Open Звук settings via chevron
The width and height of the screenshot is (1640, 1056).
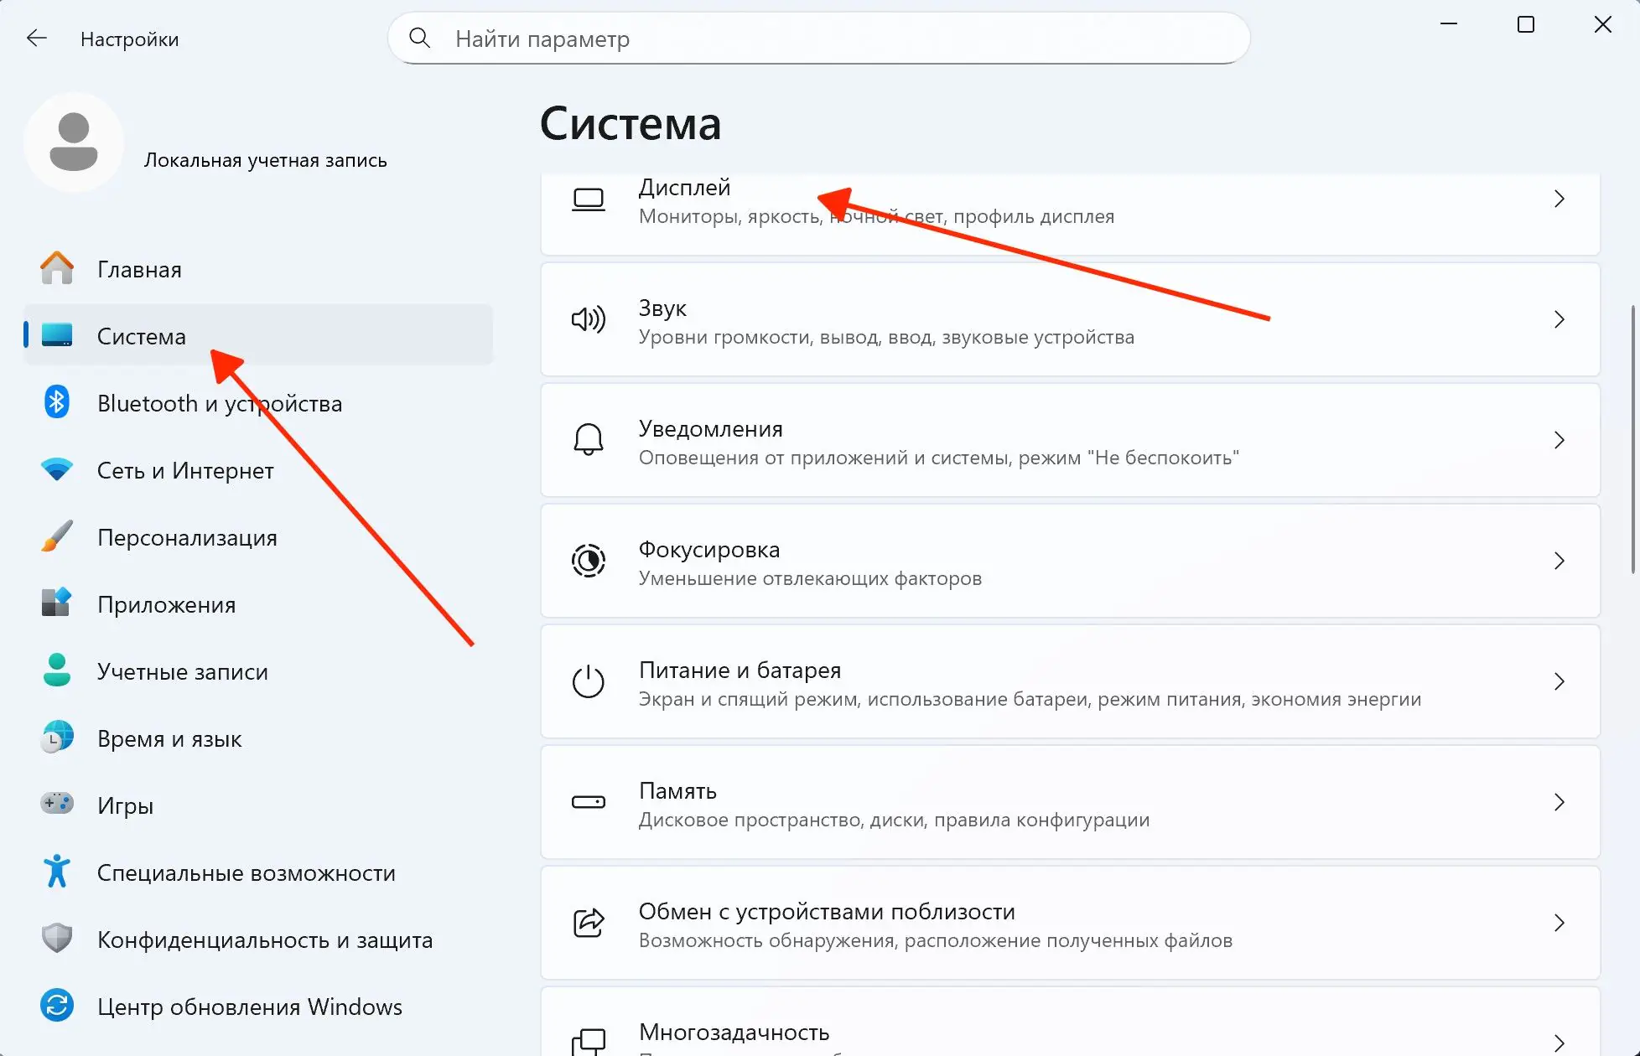point(1559,319)
